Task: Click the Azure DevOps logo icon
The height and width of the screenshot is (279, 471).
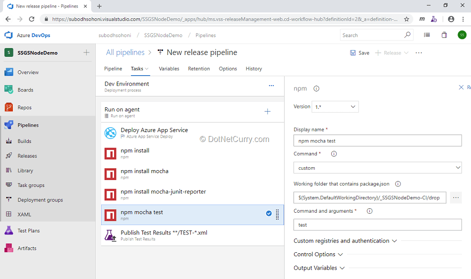Action: tap(8, 35)
